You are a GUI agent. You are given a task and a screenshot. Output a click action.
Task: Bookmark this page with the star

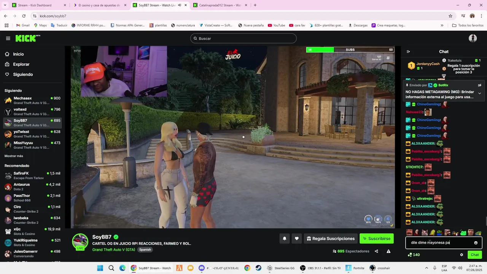click(x=450, y=16)
